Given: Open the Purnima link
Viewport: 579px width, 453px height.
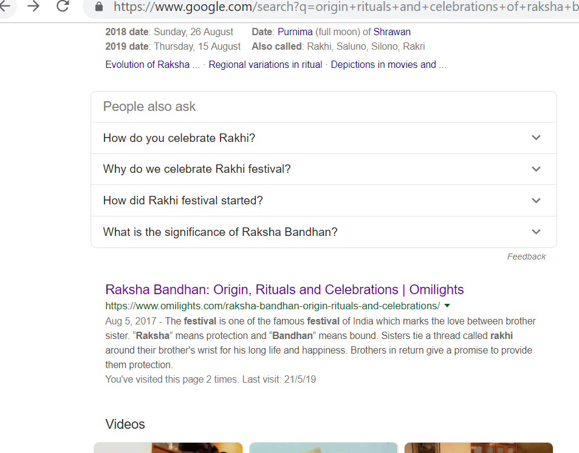Looking at the screenshot, I should pyautogui.click(x=295, y=32).
